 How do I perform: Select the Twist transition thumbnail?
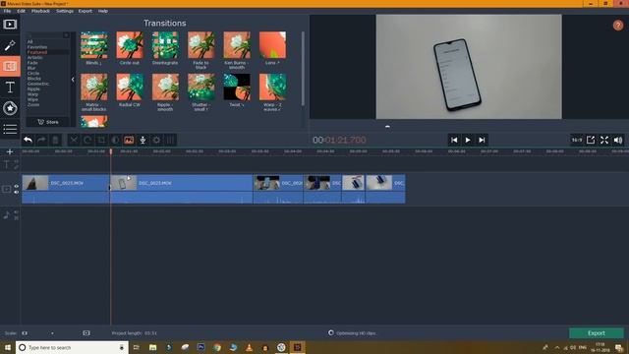[237, 87]
